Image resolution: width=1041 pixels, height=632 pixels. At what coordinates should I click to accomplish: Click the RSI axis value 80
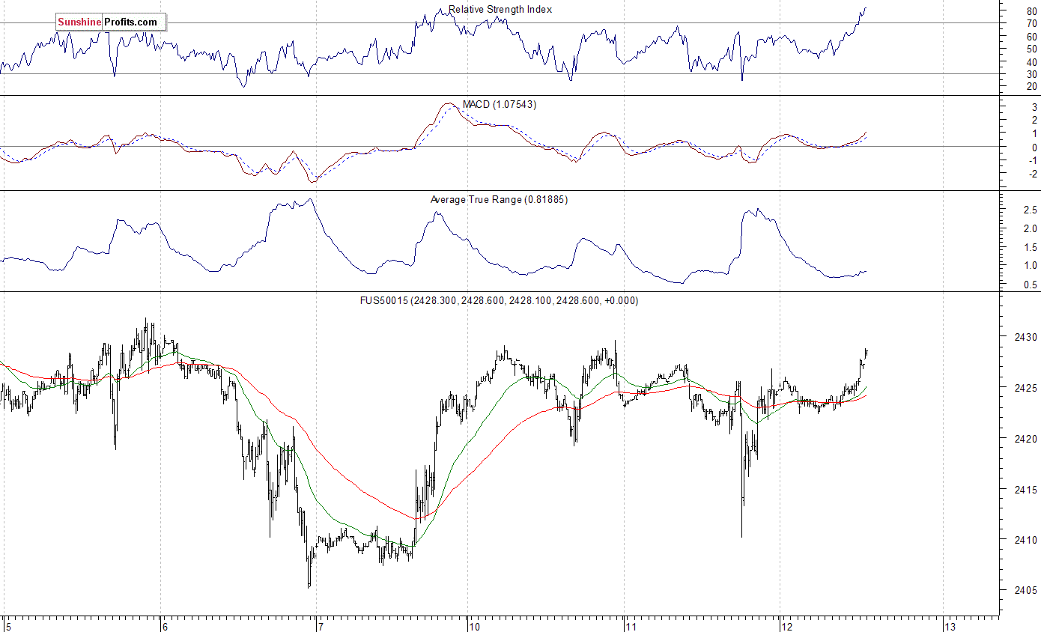tap(1032, 11)
